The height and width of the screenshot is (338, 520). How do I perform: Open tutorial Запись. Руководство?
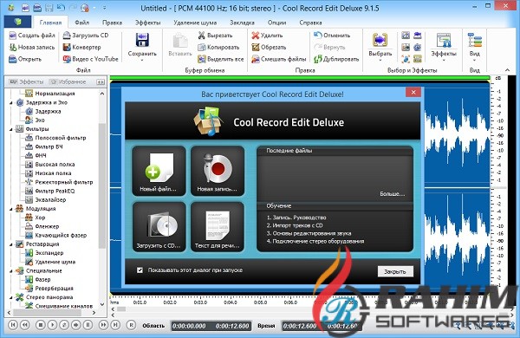tap(296, 218)
